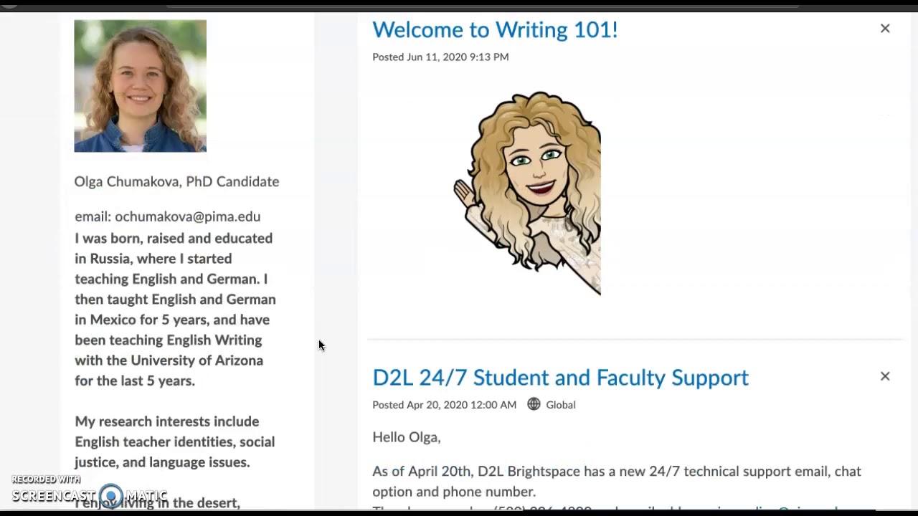Dismiss the D2L 24/7 Support announcement
This screenshot has height=516, width=918.
click(885, 376)
